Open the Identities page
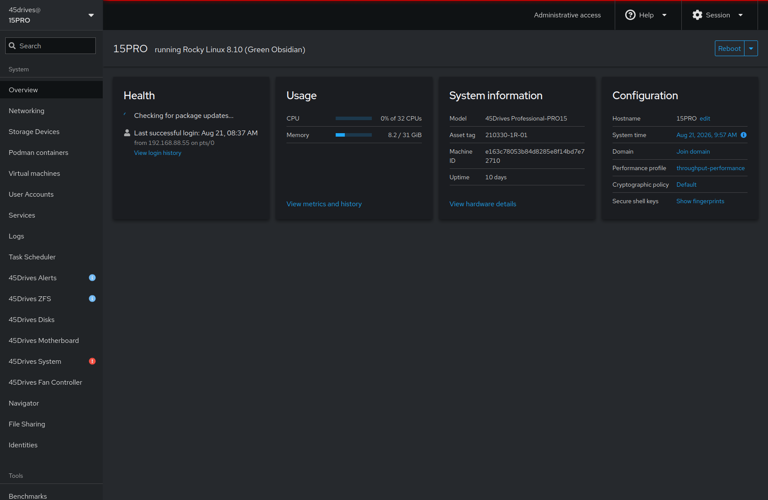Screen dimensions: 768x500 tap(51, 445)
